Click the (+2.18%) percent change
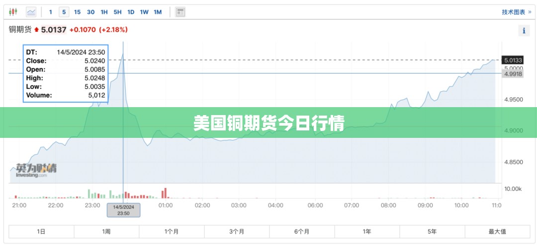Screen dimensions: 537x245 pyautogui.click(x=113, y=30)
